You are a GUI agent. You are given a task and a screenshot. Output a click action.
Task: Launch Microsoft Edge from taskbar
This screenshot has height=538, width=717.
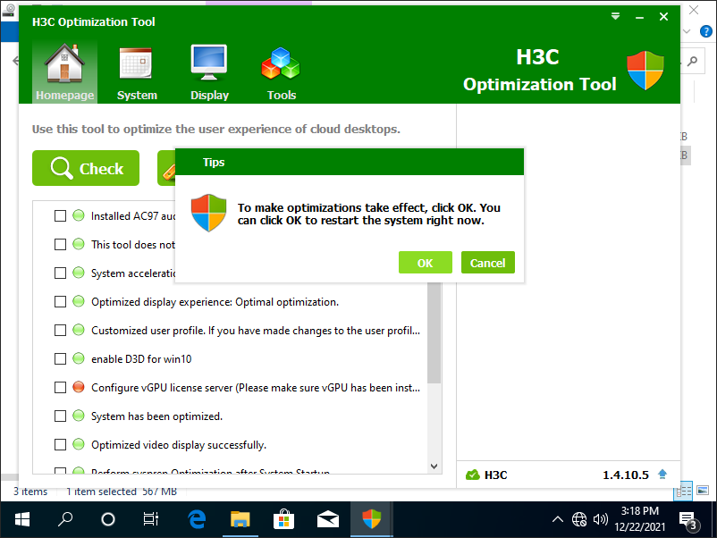click(197, 519)
